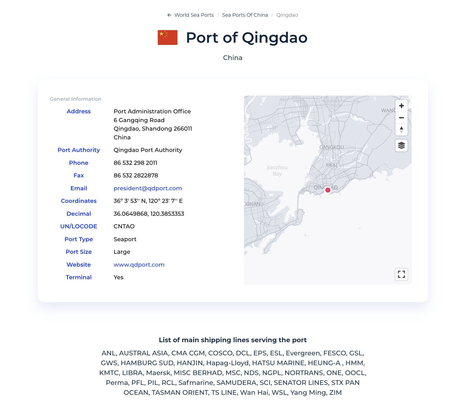The width and height of the screenshot is (459, 409).
Task: Open the map layers switcher
Action: 401,145
